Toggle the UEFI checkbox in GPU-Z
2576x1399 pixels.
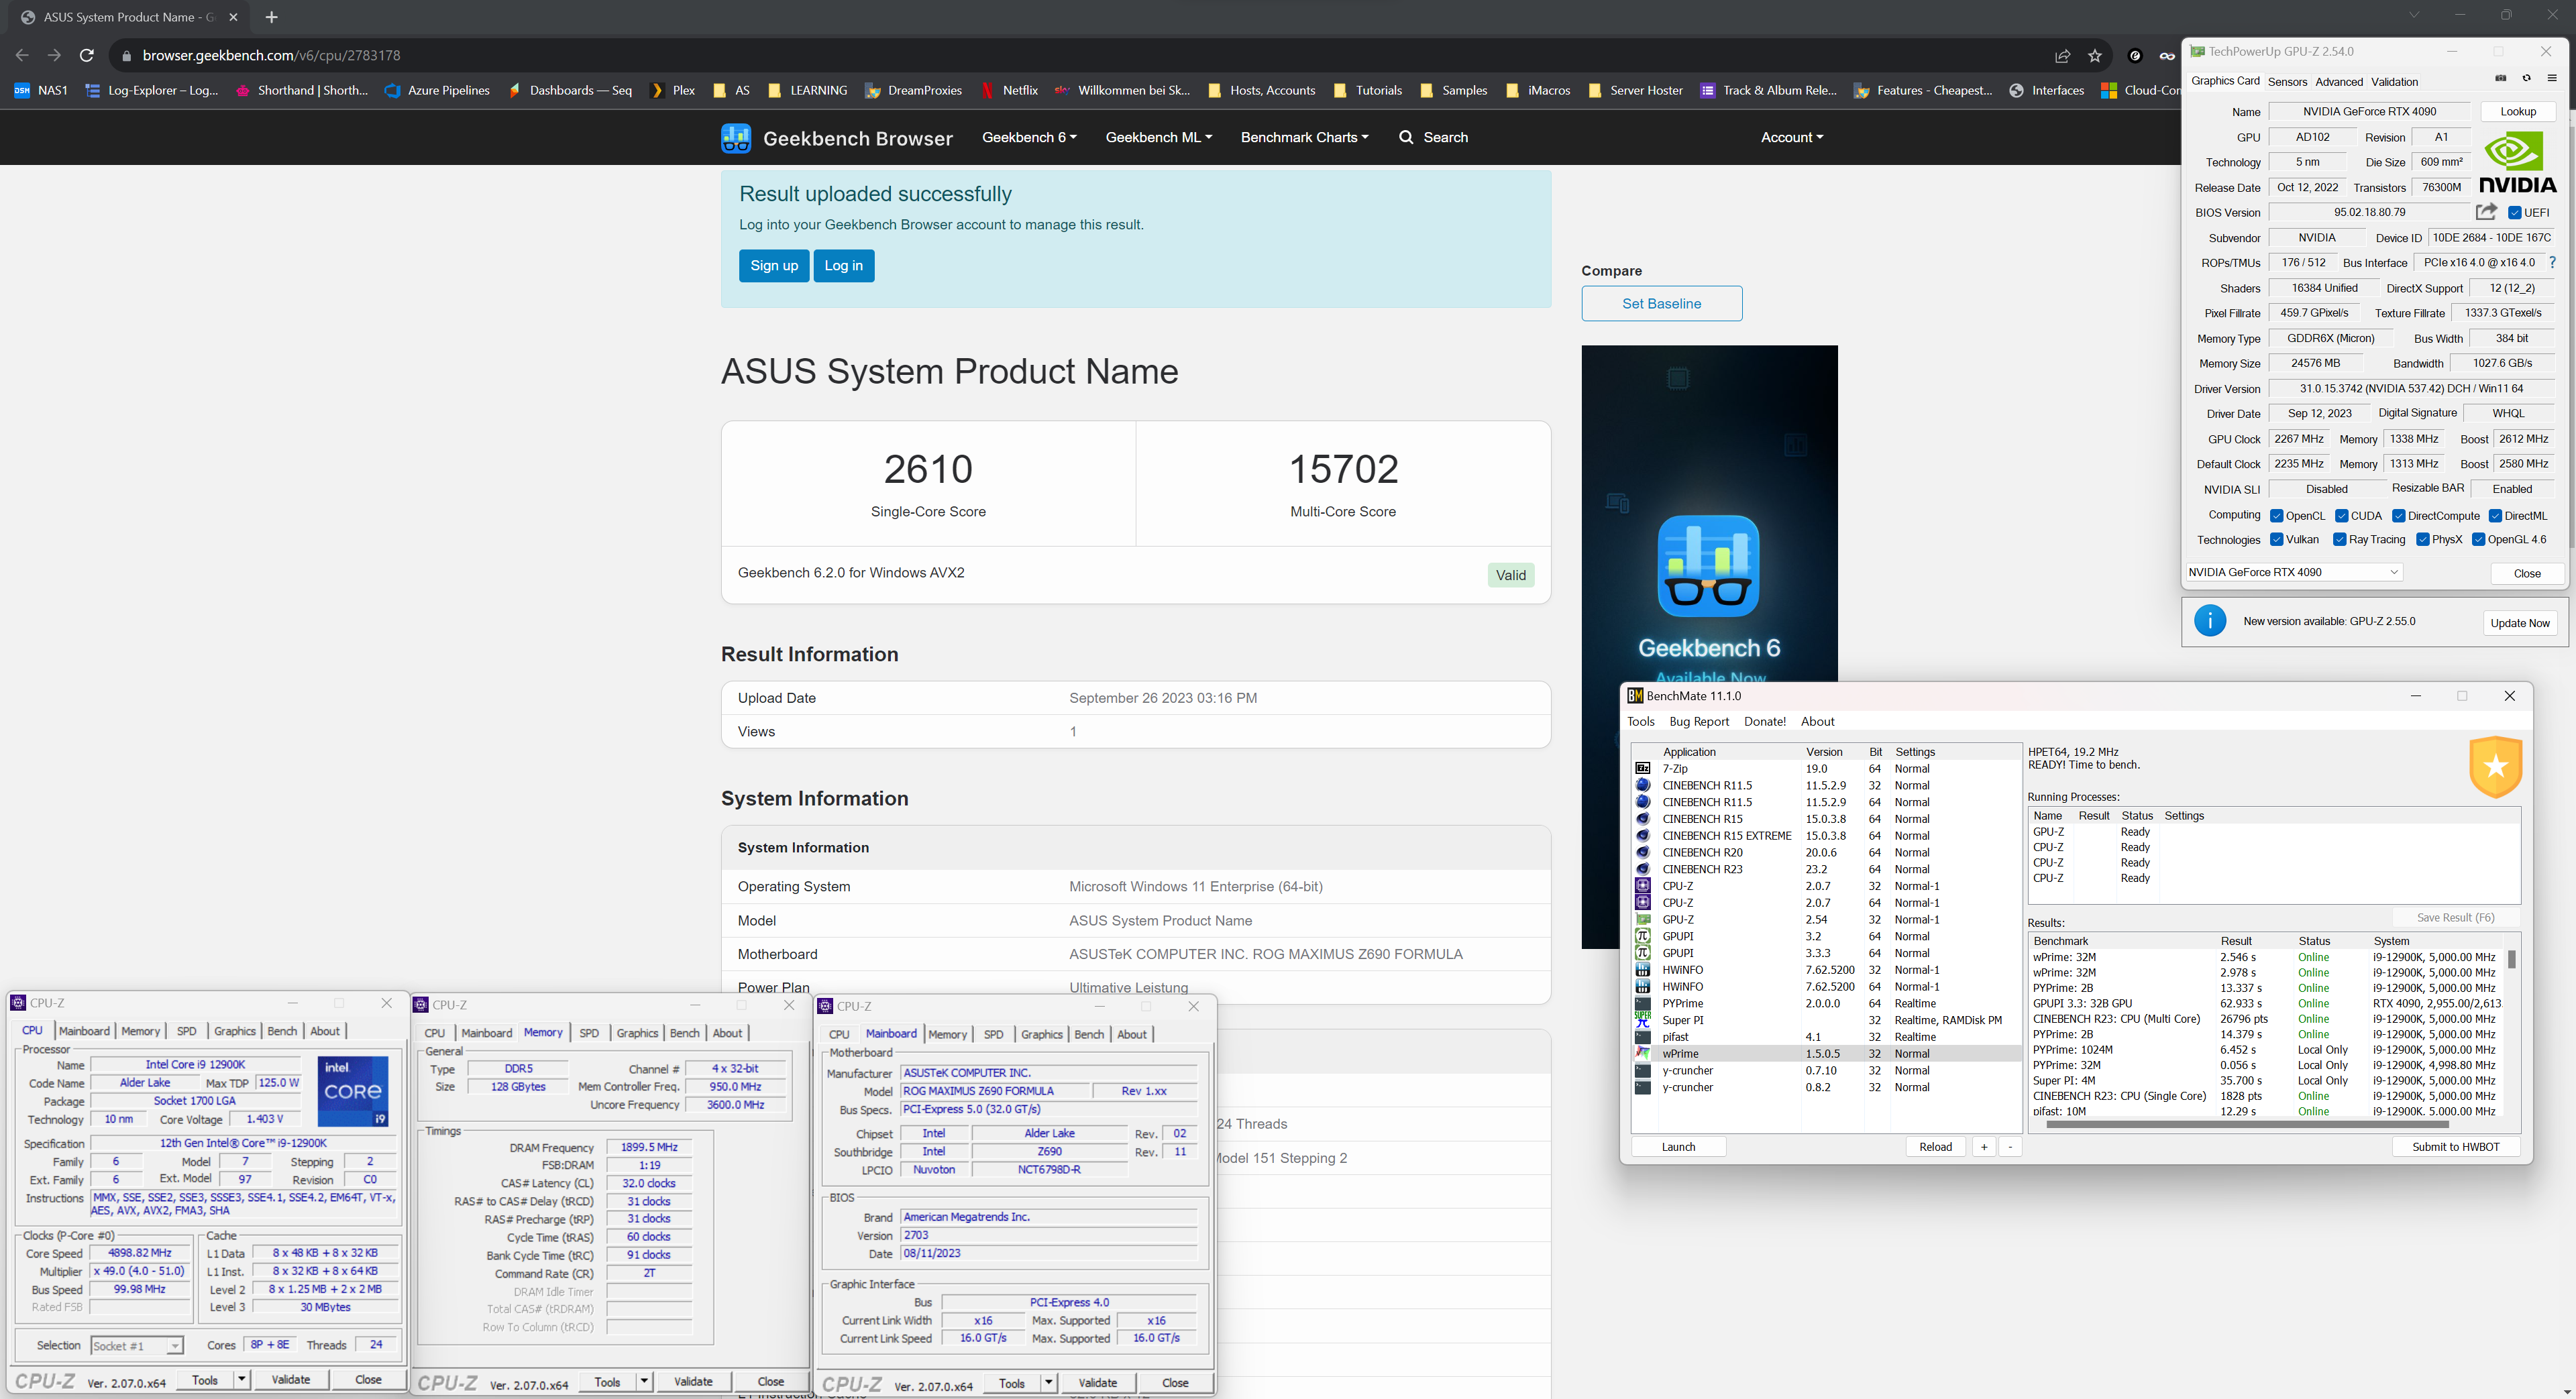click(2514, 213)
